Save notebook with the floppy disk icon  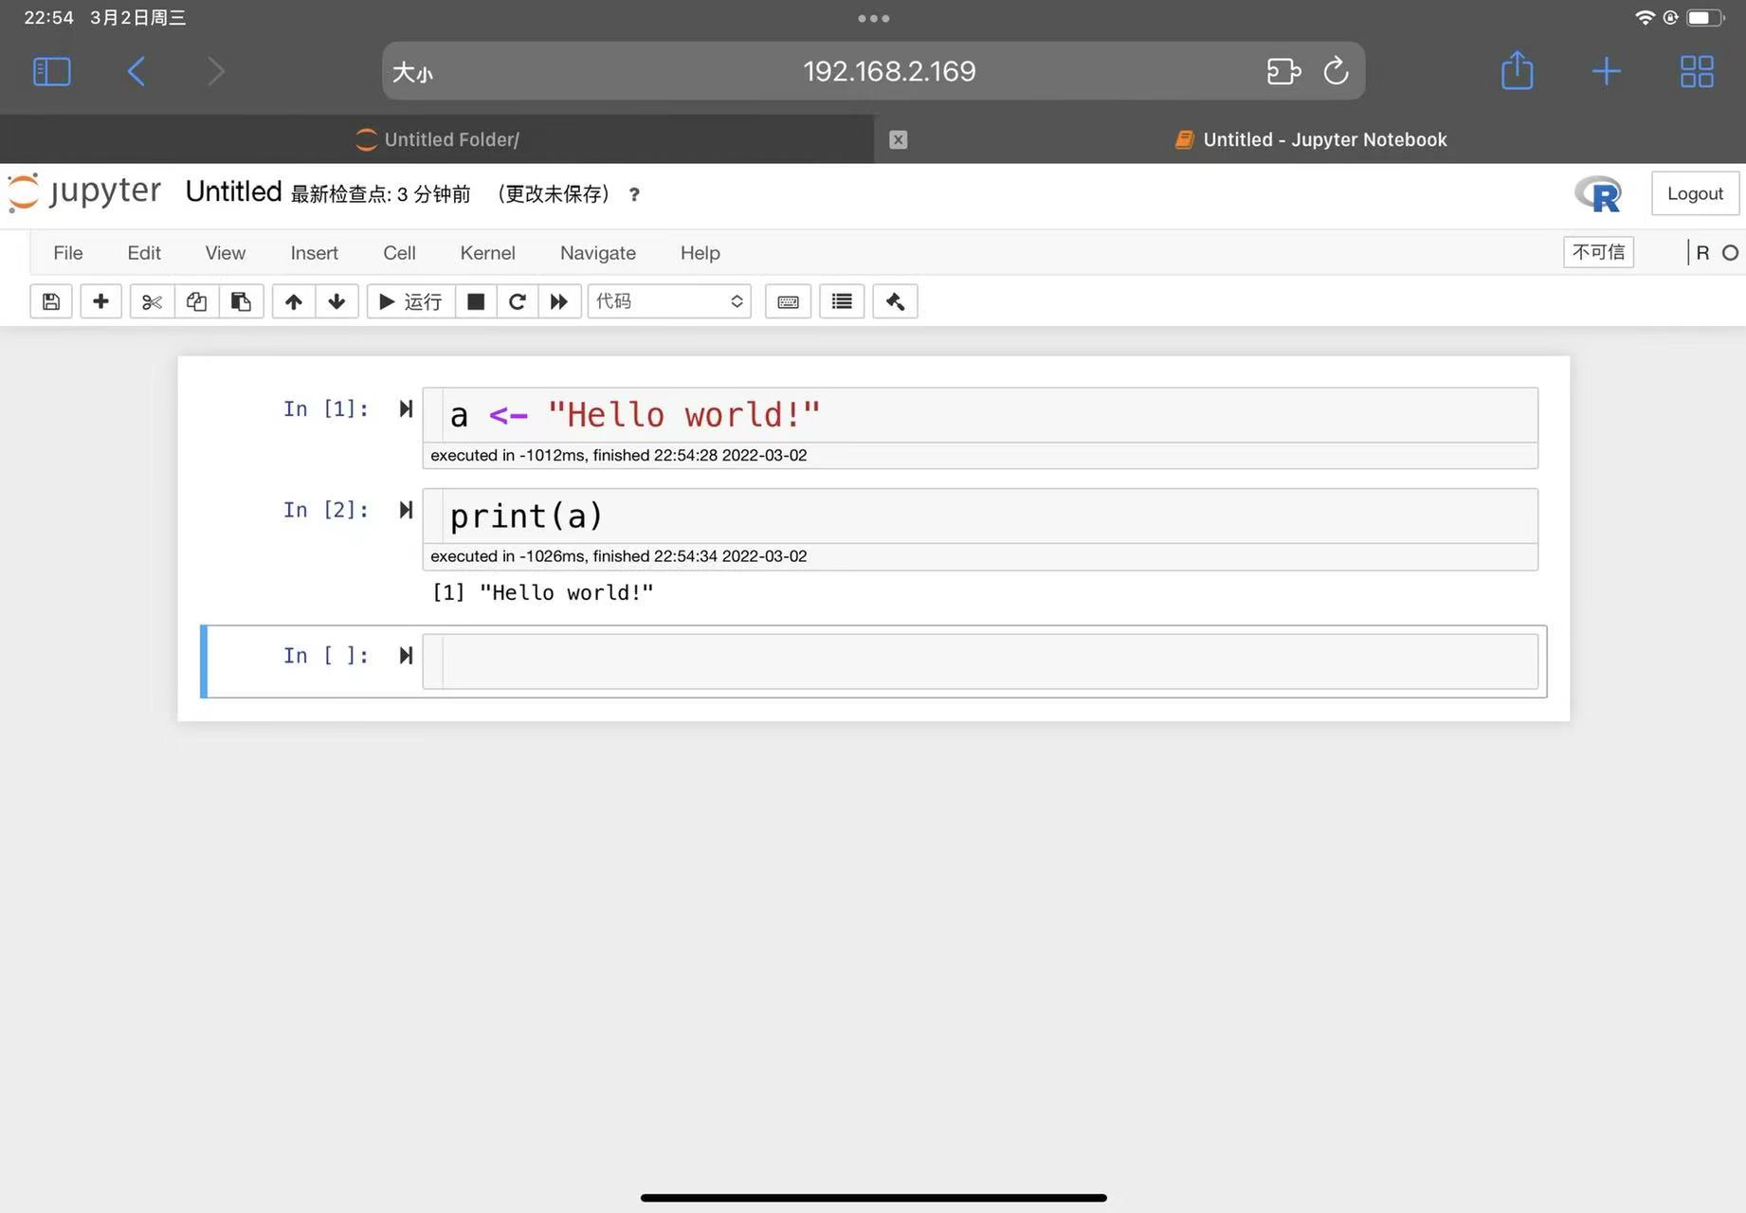[x=51, y=301]
